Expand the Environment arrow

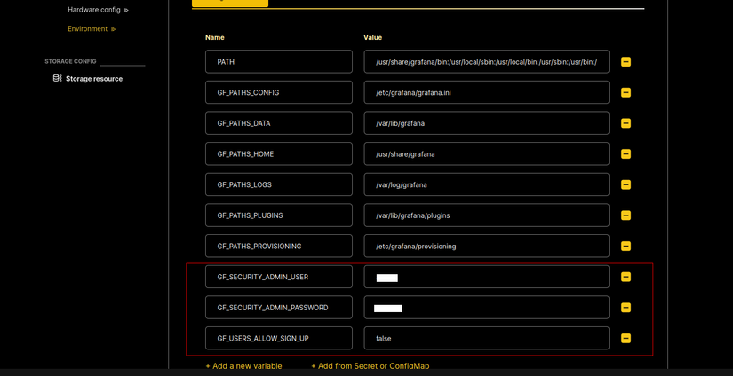coord(113,29)
